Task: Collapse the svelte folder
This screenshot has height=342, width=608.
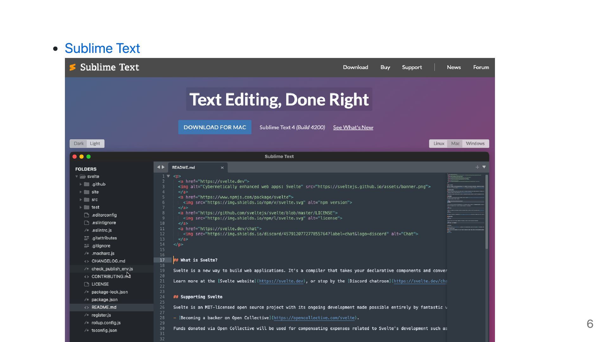Action: click(x=77, y=177)
